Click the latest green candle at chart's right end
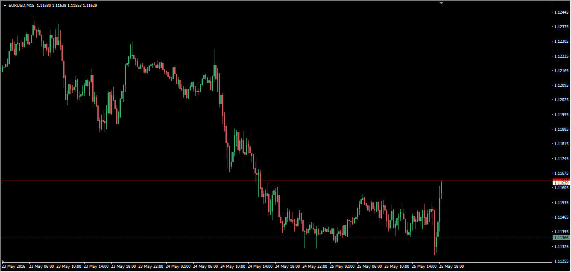 pos(441,188)
